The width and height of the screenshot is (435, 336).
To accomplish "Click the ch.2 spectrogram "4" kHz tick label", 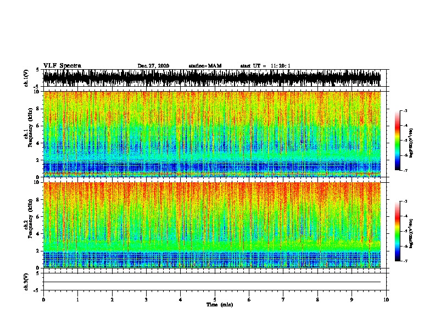I will click(38, 234).
